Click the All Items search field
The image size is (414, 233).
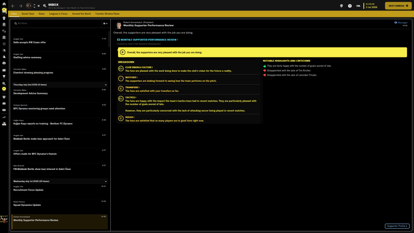click(57, 23)
